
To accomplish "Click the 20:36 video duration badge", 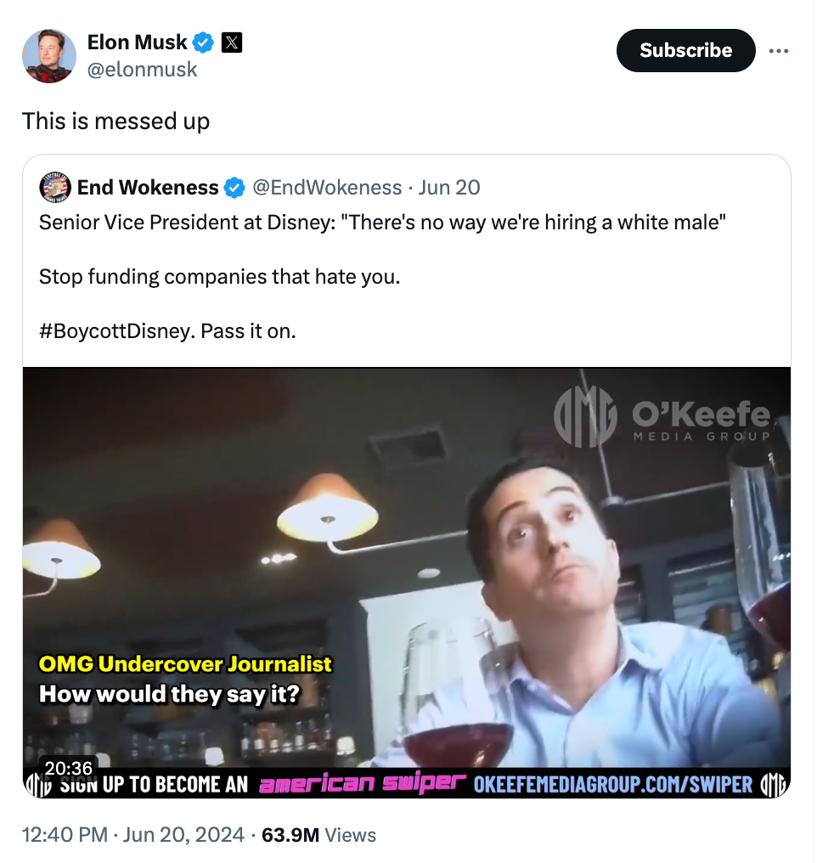I will tap(68, 768).
